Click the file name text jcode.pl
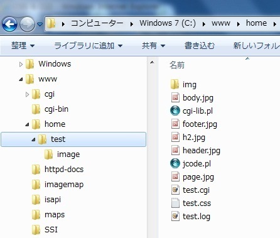 click(197, 164)
